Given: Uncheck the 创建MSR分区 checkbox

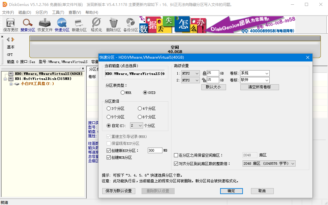Looking at the screenshot, I should (x=109, y=158).
